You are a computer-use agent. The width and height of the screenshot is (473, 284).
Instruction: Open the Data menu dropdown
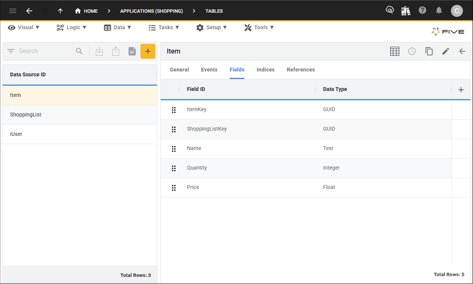point(118,27)
